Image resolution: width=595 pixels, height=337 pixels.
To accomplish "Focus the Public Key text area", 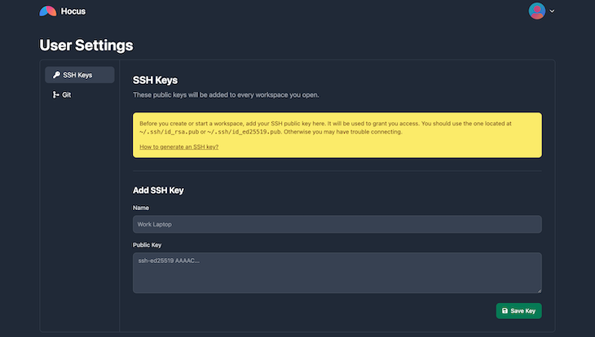I will coord(337,273).
